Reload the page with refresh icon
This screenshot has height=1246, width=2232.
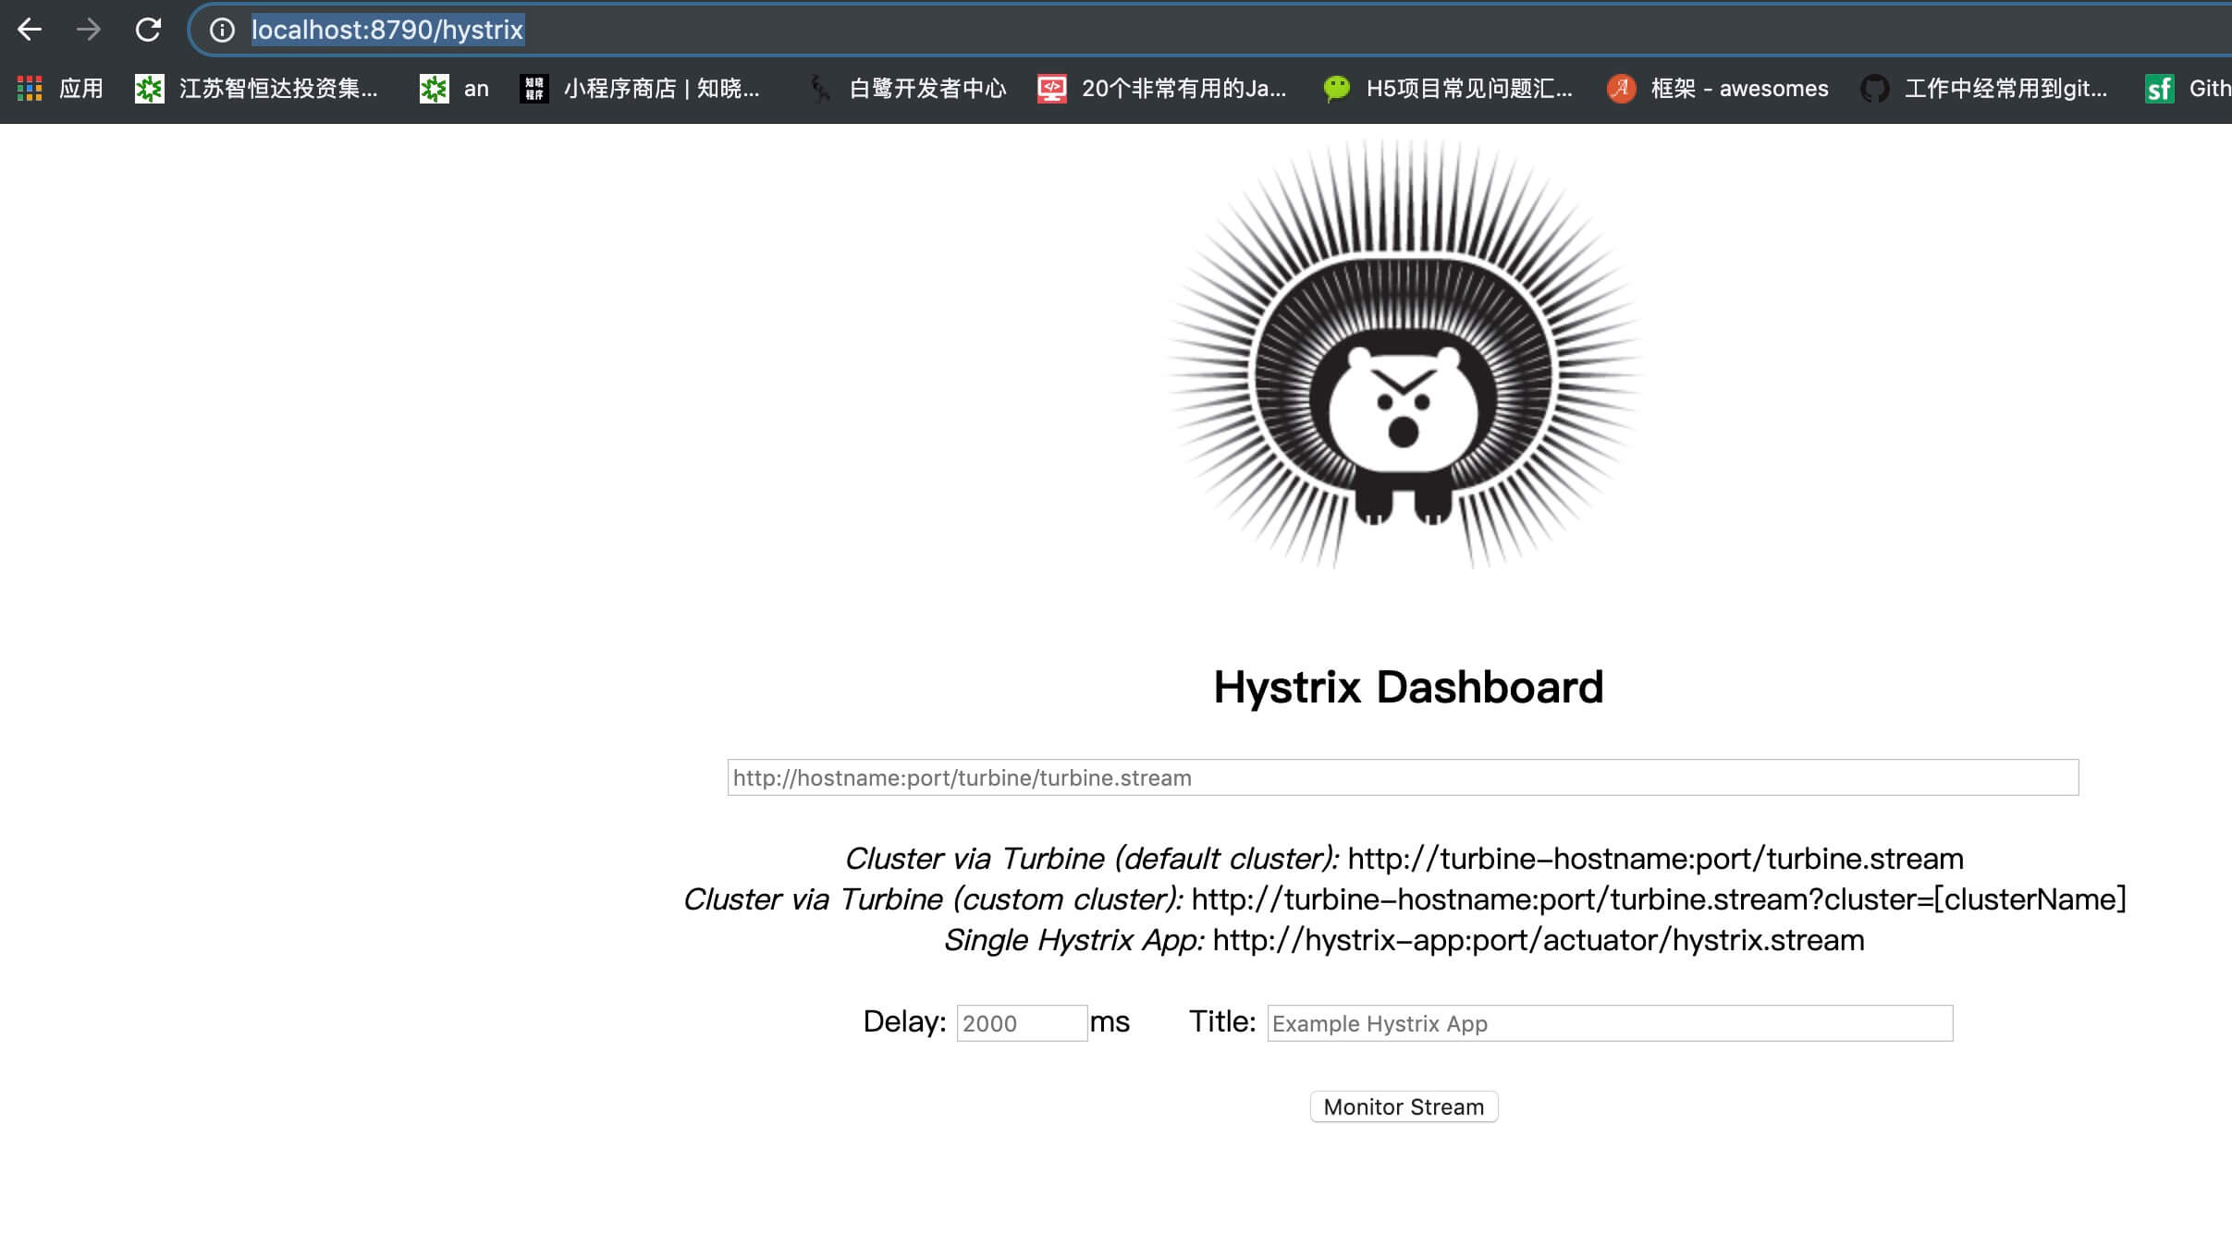148,30
